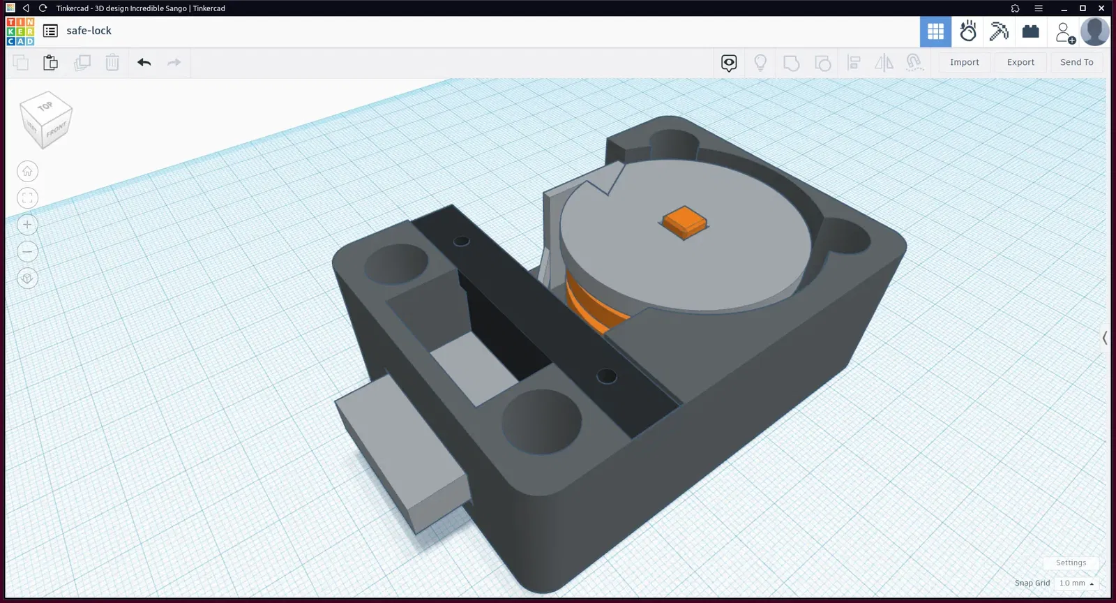1116x603 pixels.
Task: Switch to Bricks mode
Action: pos(1030,31)
